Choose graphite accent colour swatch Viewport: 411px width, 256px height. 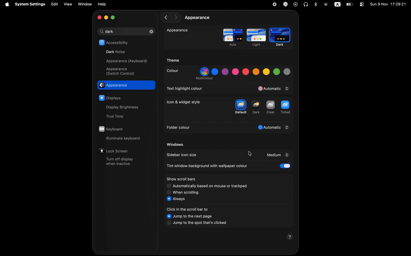coord(287,72)
